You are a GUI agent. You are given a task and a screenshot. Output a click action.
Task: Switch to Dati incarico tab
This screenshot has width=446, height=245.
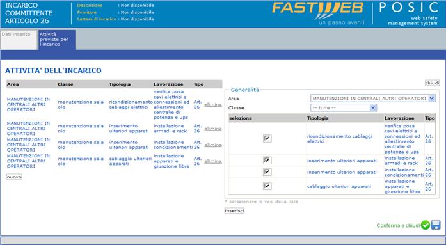(x=19, y=40)
